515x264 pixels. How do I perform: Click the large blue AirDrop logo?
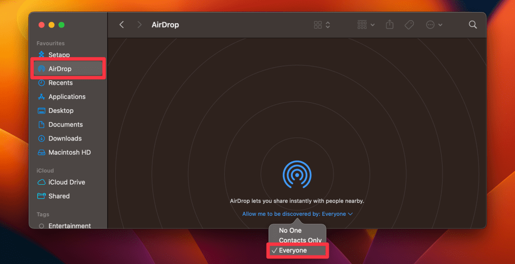[297, 174]
